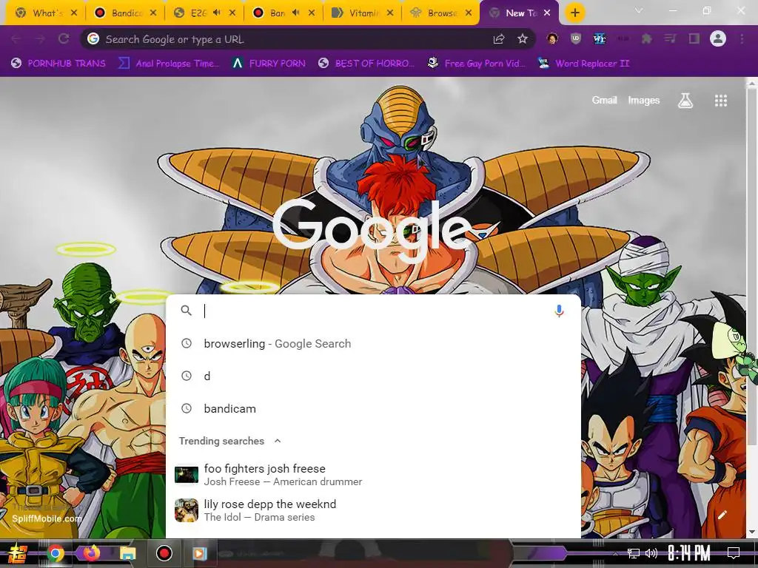Close the What's tab

click(x=74, y=13)
